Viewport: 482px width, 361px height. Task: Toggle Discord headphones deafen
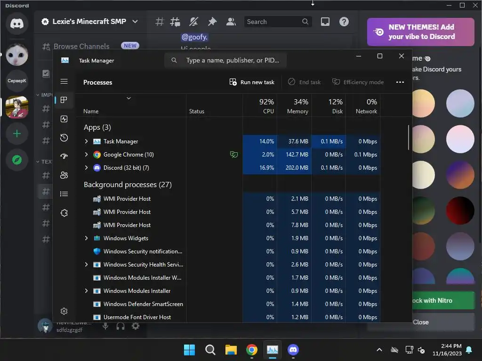(120, 326)
